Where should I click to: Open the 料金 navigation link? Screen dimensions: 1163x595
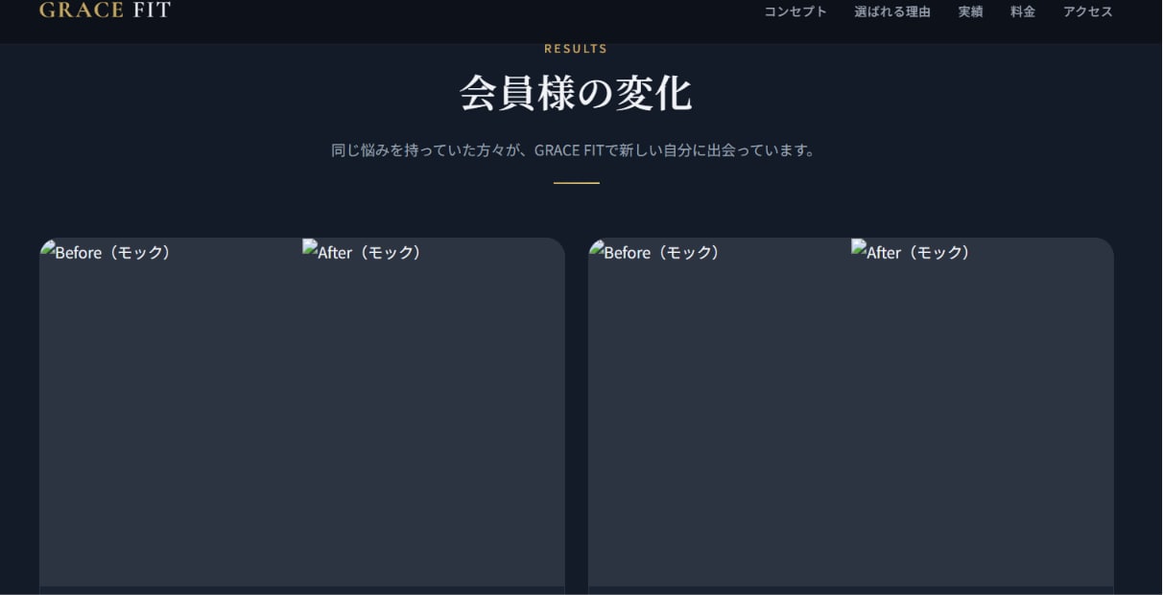[1023, 11]
